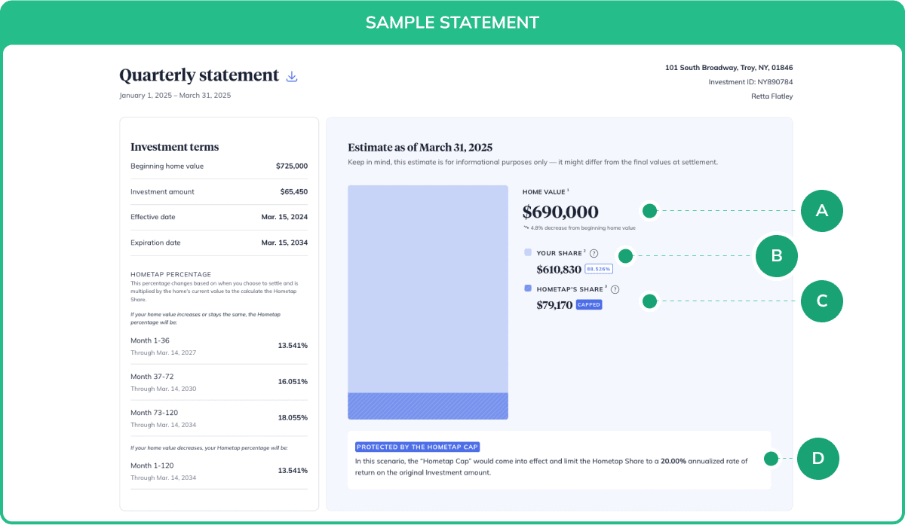Viewport: 905px width, 525px height.
Task: Click the circled A annotation marker
Action: coord(821,211)
